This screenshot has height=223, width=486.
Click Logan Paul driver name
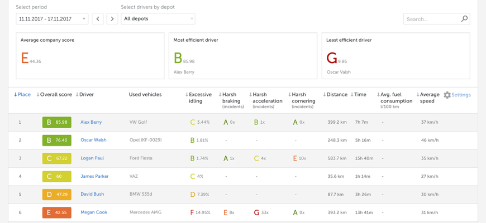(93, 158)
